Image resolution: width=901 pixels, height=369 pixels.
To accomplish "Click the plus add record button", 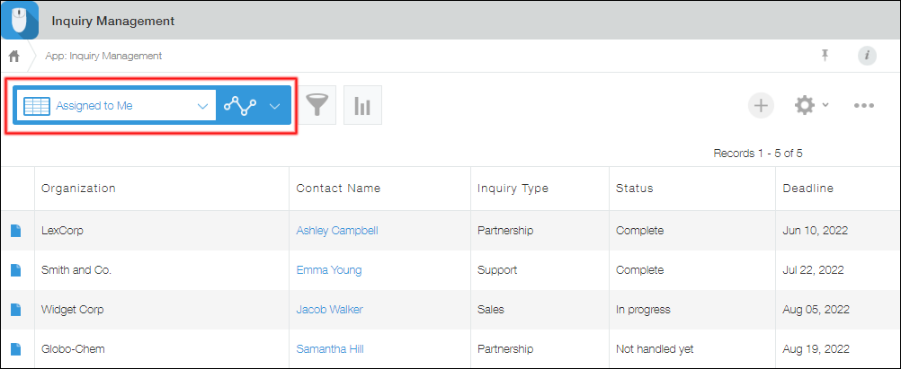I will [x=762, y=105].
